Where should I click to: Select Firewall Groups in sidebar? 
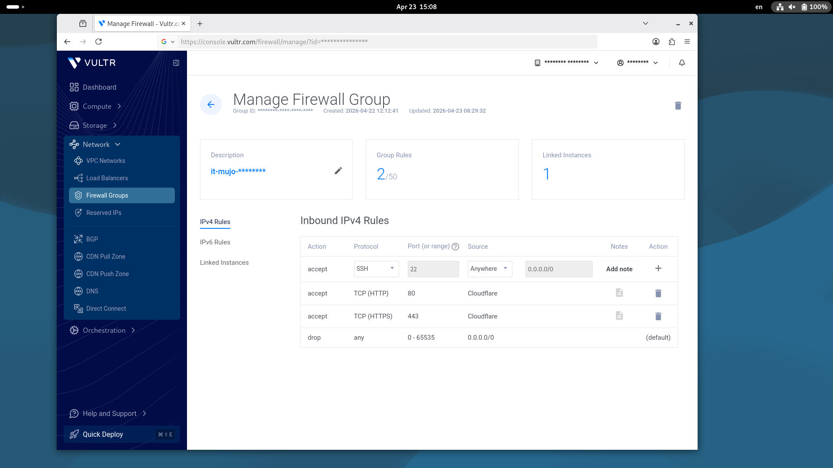(x=122, y=195)
